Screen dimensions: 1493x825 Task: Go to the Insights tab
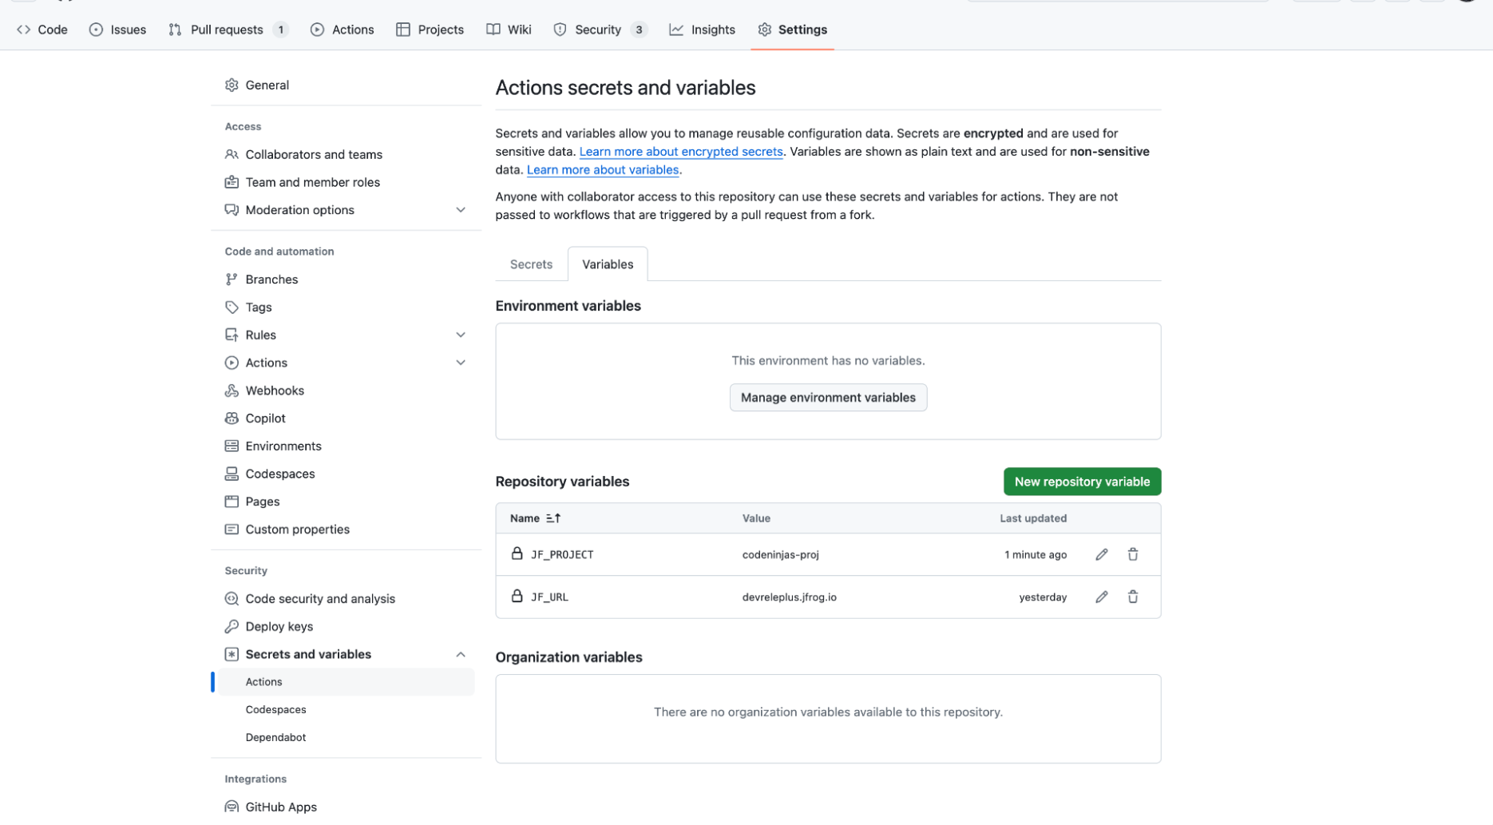[x=712, y=30]
